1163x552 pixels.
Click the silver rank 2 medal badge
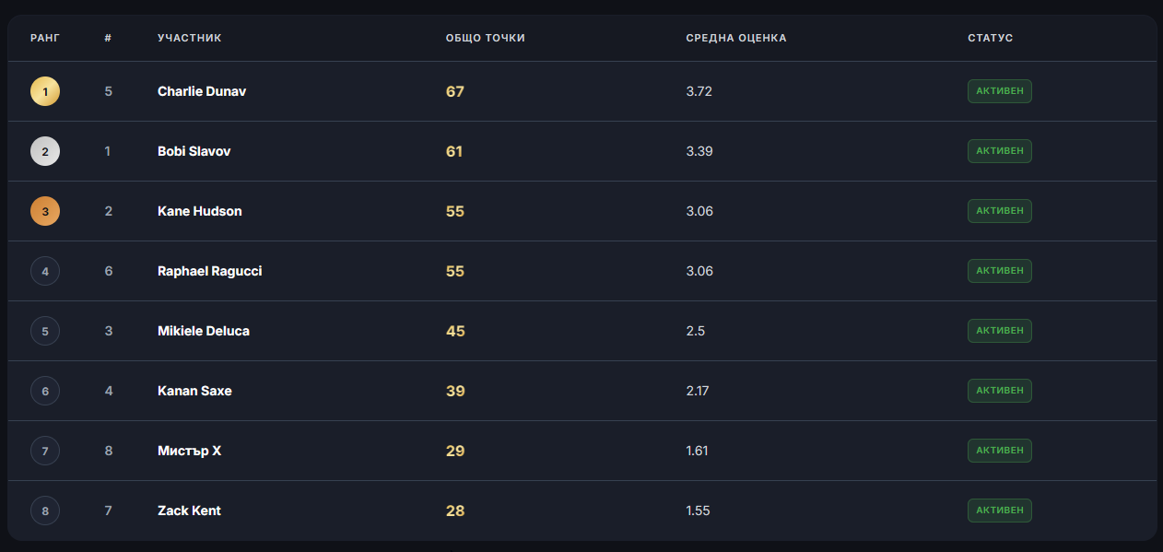[x=45, y=151]
